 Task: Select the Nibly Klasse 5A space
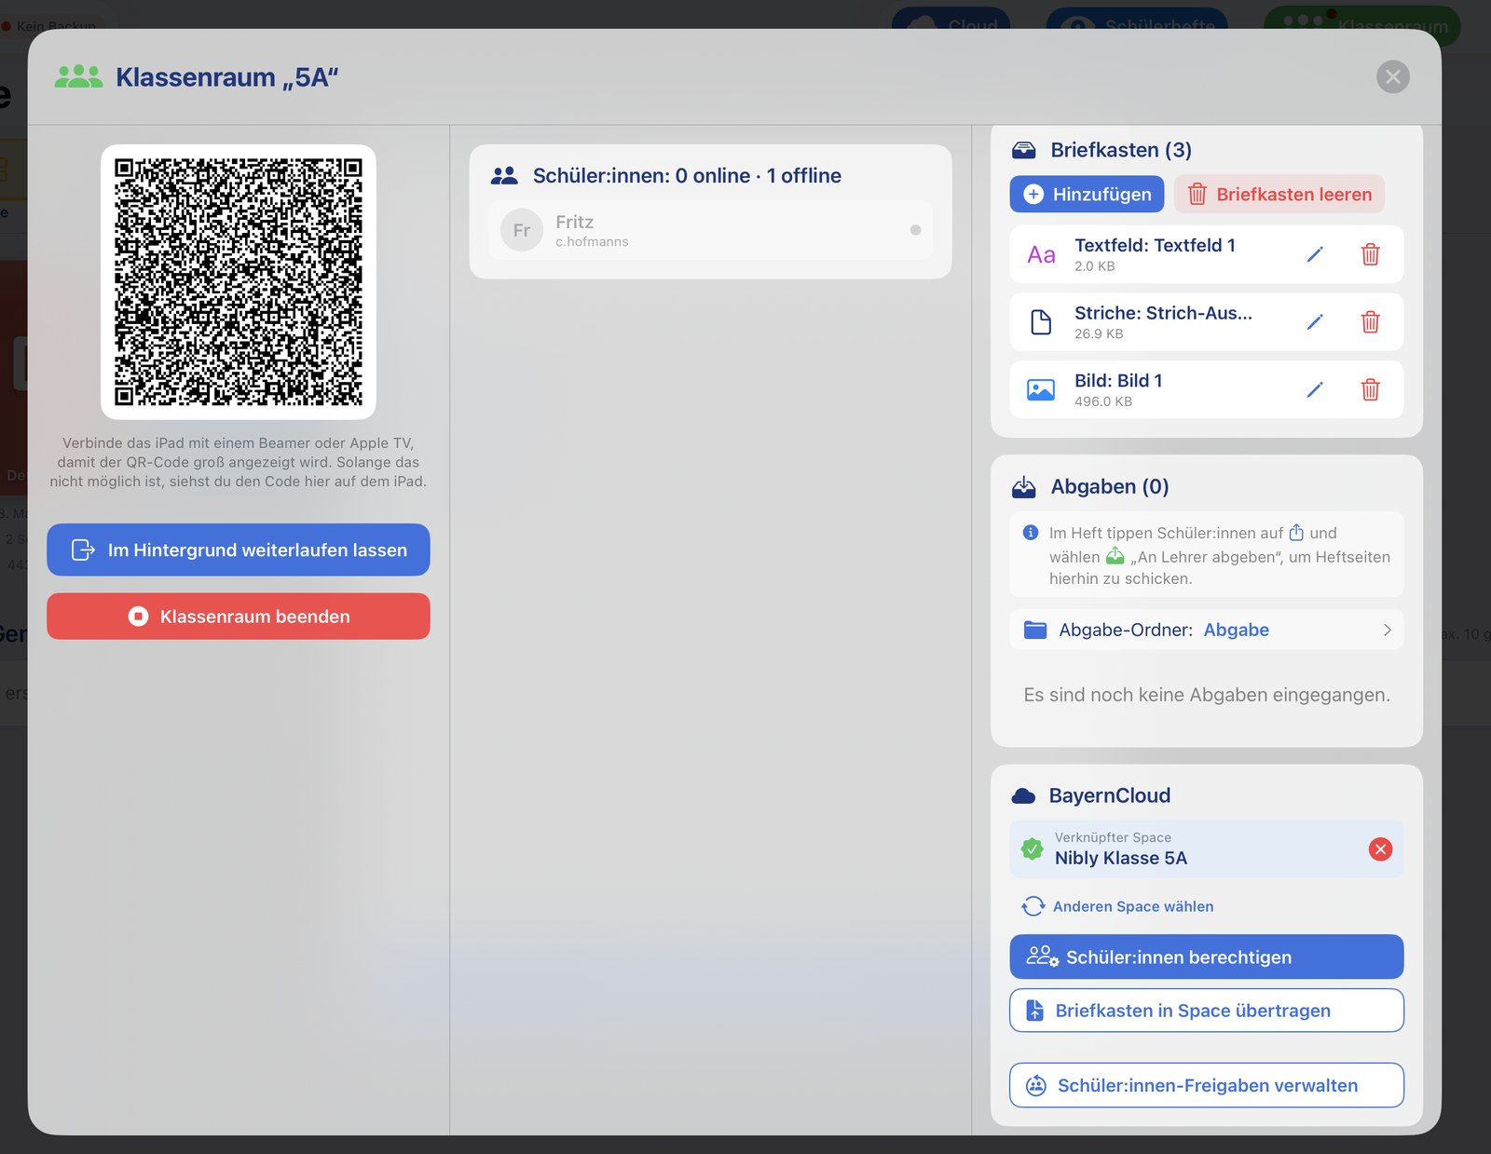pos(1206,849)
